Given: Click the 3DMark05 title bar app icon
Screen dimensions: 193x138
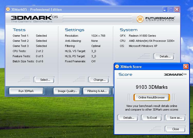Looking at the screenshot, I should pyautogui.click(x=8, y=9).
